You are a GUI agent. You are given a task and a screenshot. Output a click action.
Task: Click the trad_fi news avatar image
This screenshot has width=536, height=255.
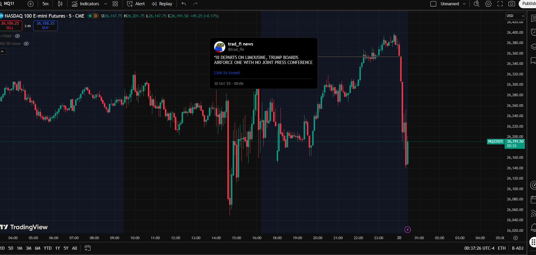[x=220, y=47]
